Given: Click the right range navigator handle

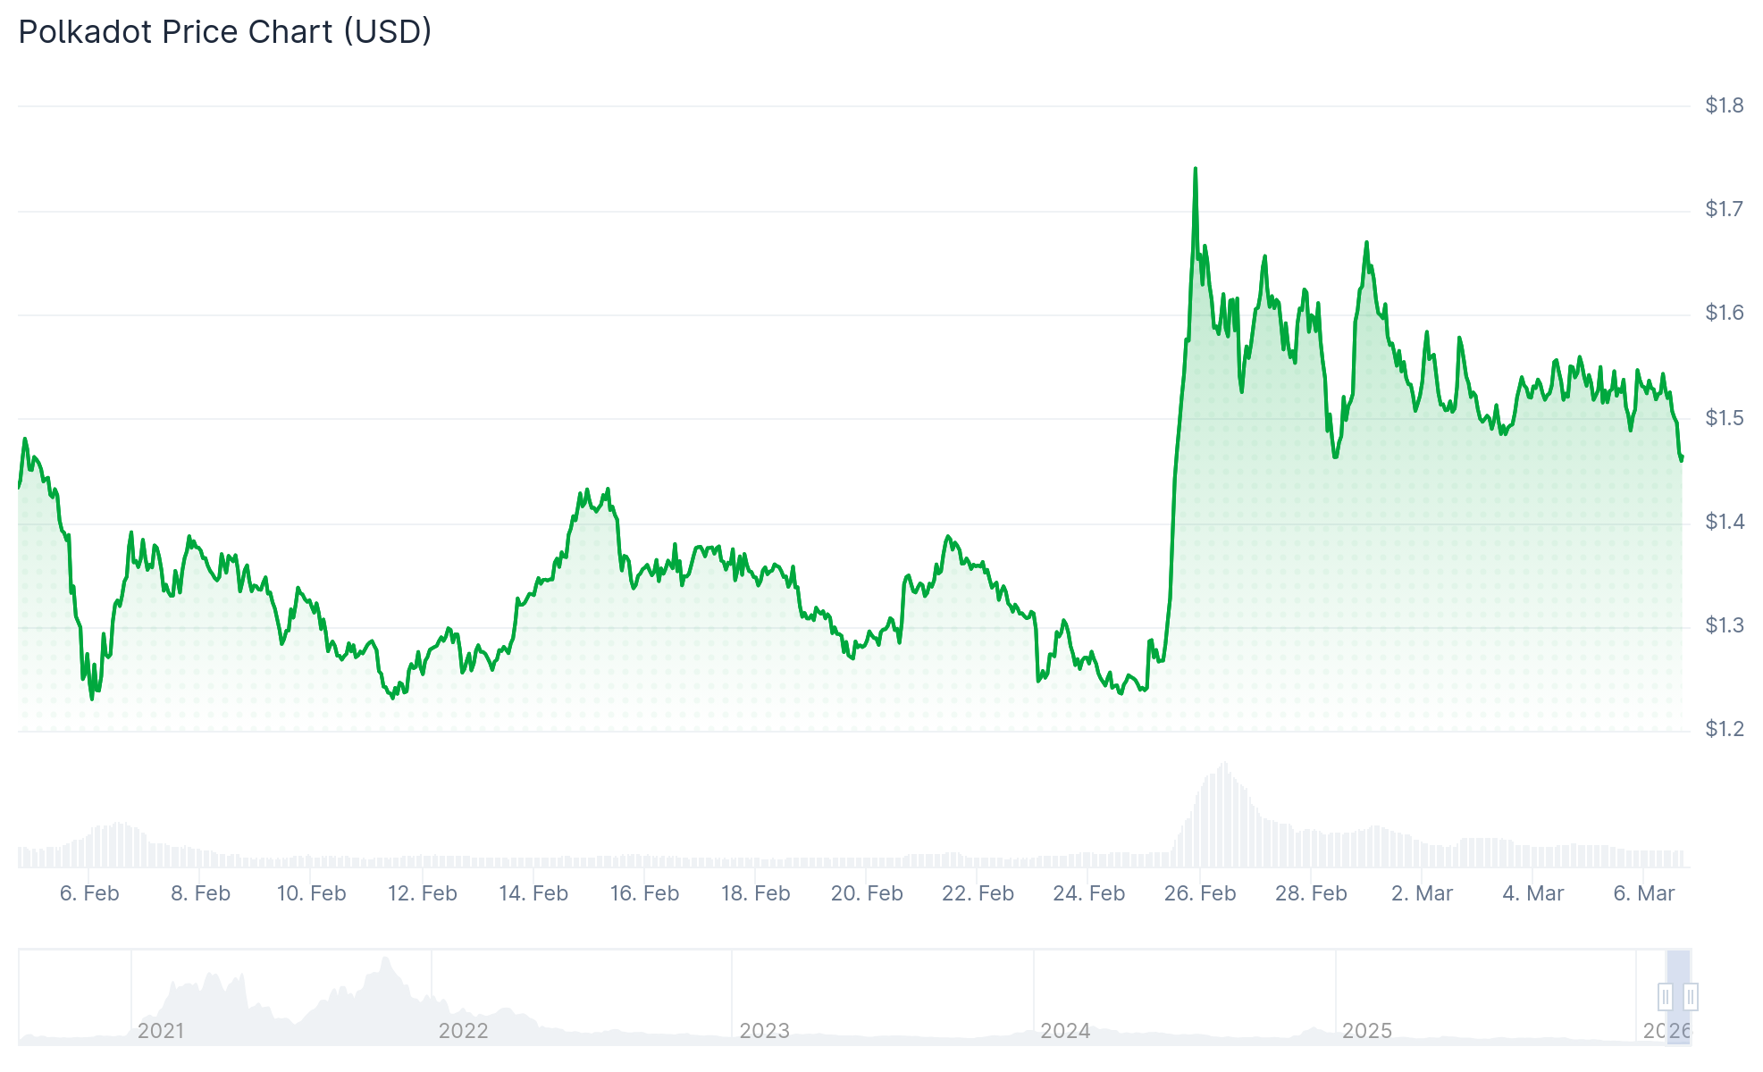Looking at the screenshot, I should click(x=1691, y=996).
